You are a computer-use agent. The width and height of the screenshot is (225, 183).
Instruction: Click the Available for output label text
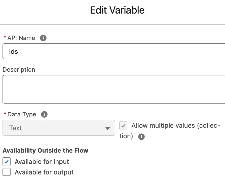(x=44, y=172)
